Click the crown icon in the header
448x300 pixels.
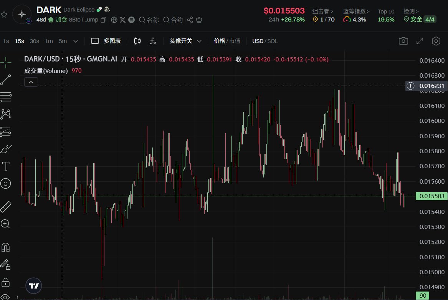point(199,20)
